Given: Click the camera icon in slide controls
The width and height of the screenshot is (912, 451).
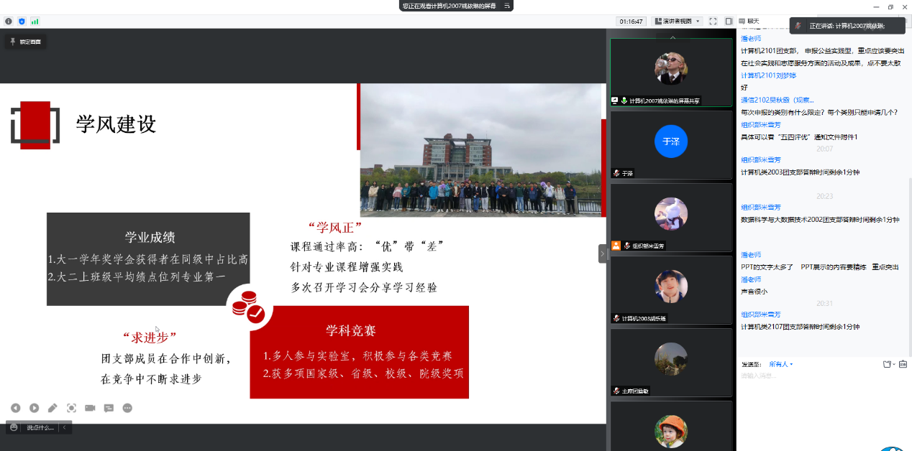Looking at the screenshot, I should pyautogui.click(x=90, y=408).
